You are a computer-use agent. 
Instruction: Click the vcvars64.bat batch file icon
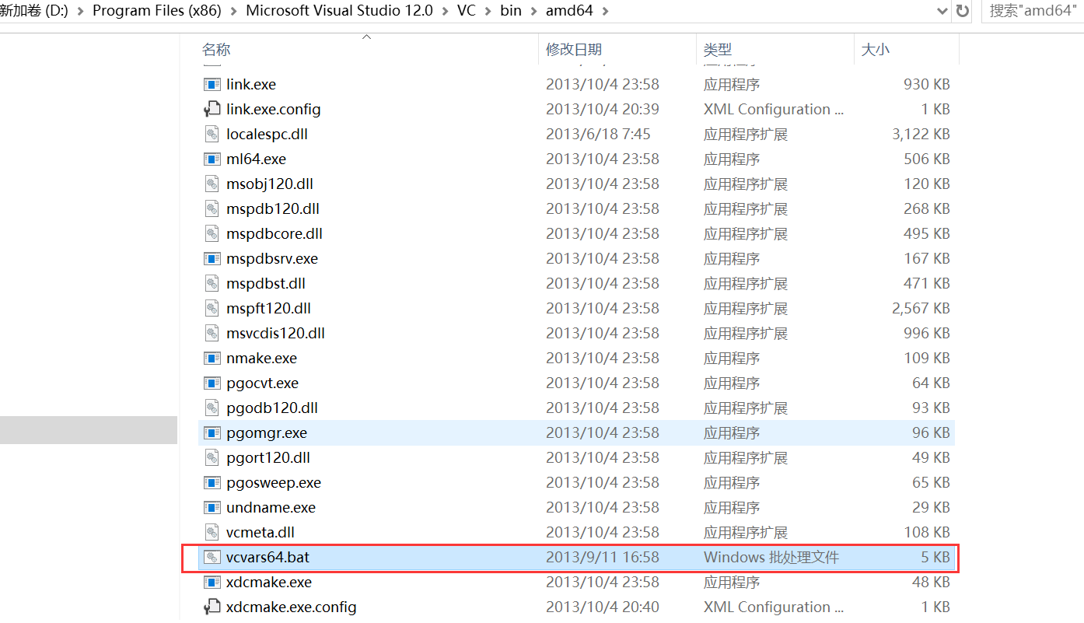click(x=212, y=557)
